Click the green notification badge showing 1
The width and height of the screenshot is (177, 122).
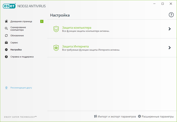click(x=42, y=21)
